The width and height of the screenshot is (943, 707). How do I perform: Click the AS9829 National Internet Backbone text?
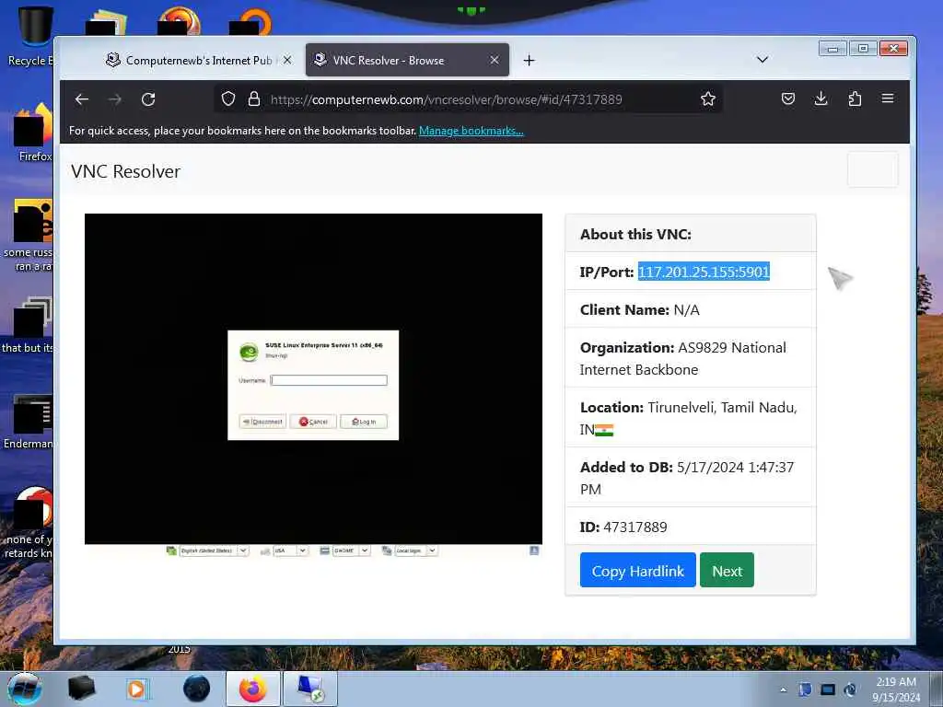682,358
